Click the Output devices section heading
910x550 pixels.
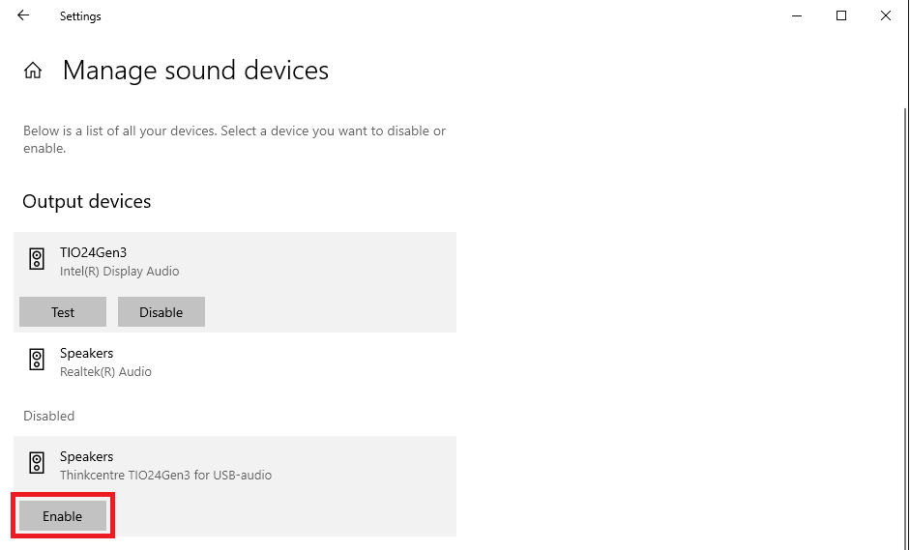[x=87, y=202]
